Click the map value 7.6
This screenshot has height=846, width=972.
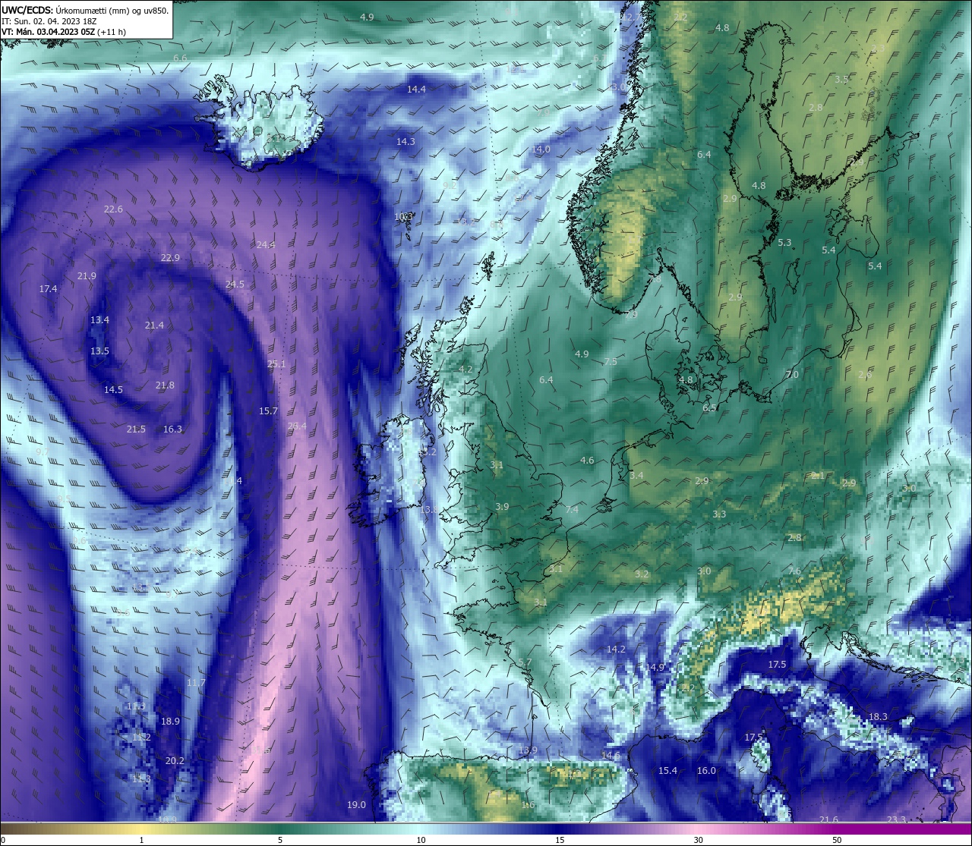(794, 571)
